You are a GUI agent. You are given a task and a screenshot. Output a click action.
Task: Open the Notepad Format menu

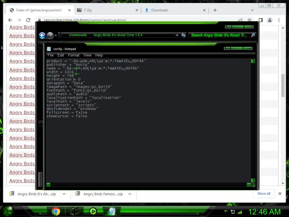coord(74,55)
